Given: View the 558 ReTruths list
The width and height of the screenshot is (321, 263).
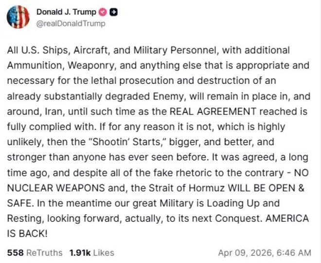Looking at the screenshot, I should [x=35, y=252].
